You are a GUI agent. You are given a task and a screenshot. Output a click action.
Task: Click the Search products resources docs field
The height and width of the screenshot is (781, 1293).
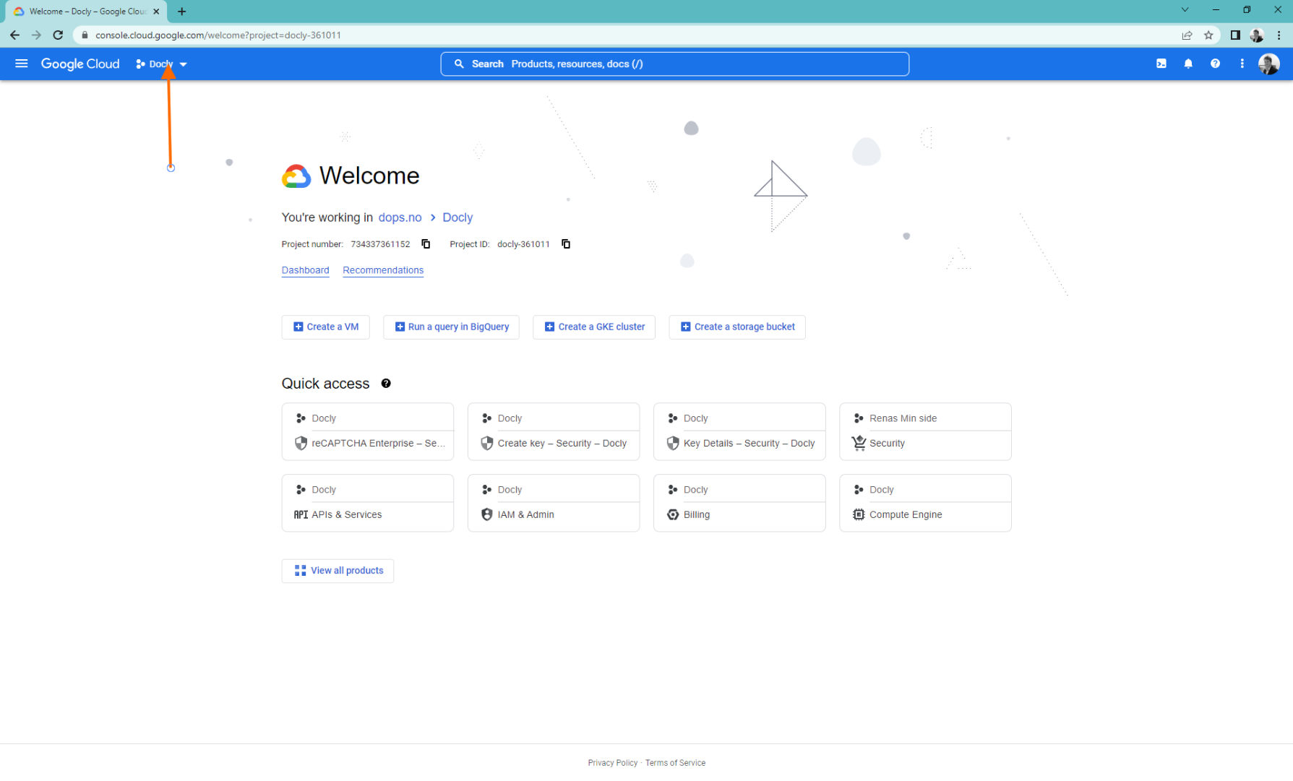[674, 64]
